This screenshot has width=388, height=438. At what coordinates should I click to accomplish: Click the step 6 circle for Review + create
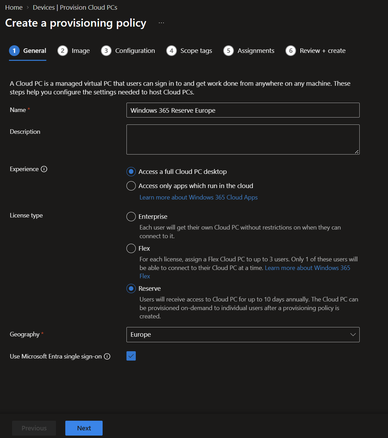pyautogui.click(x=291, y=51)
